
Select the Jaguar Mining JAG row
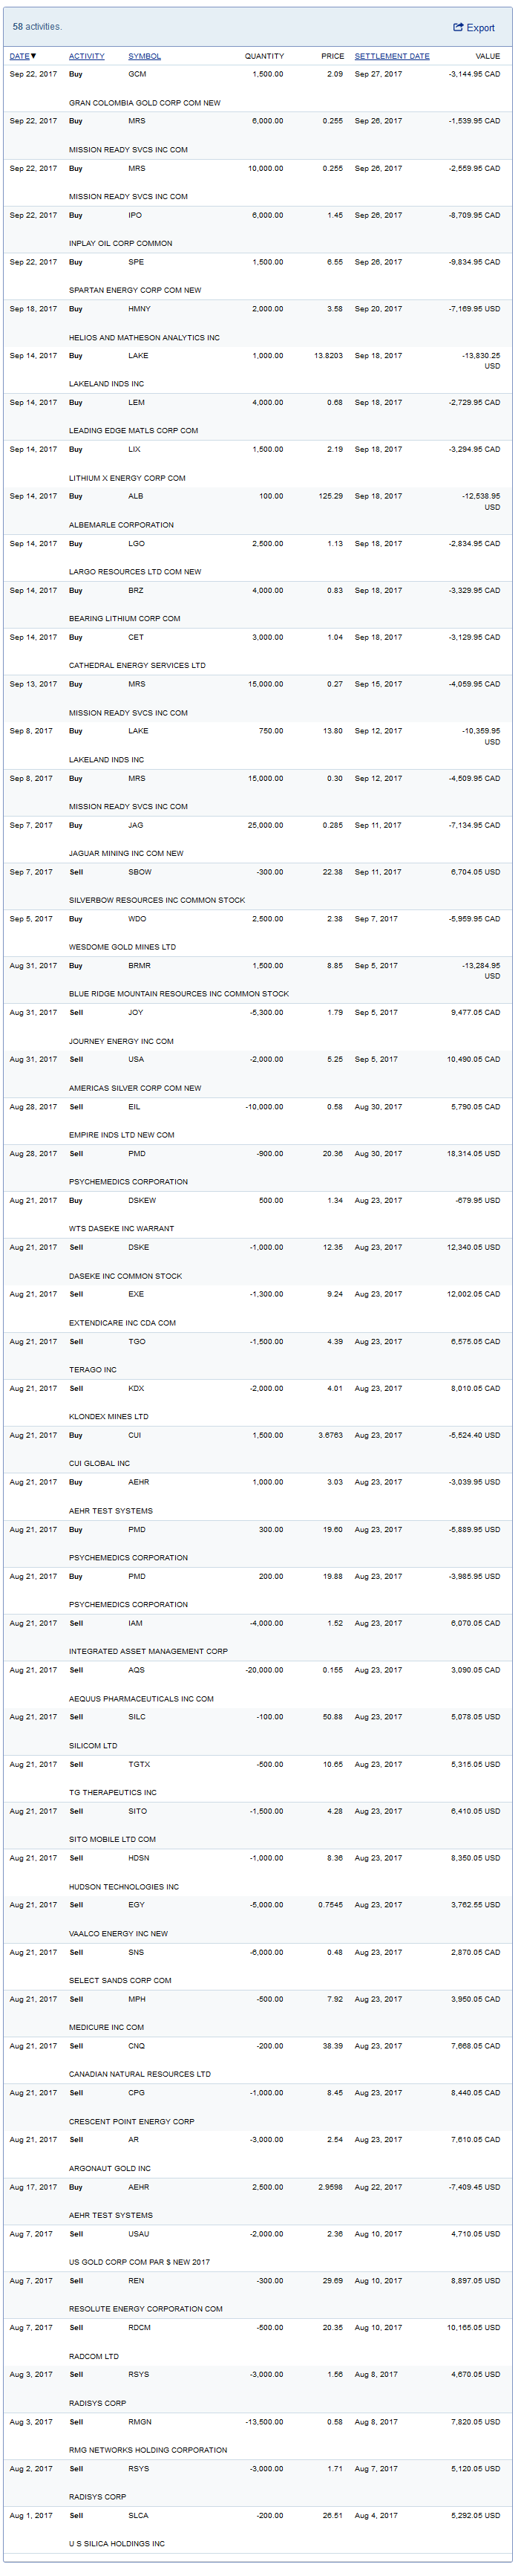pyautogui.click(x=258, y=838)
